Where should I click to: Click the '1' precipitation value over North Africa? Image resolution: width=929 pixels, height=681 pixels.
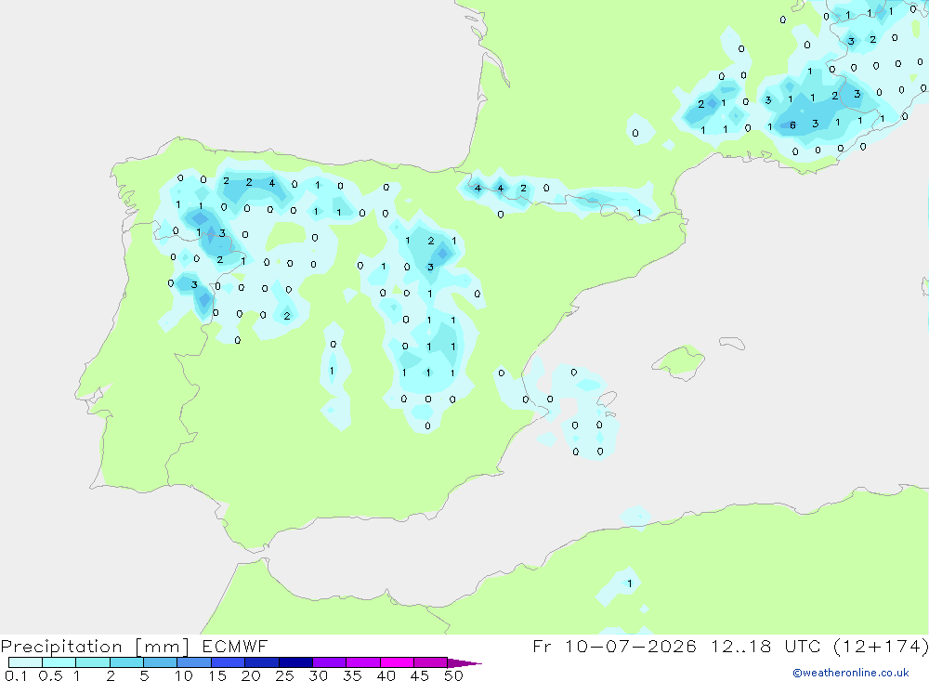tap(629, 583)
